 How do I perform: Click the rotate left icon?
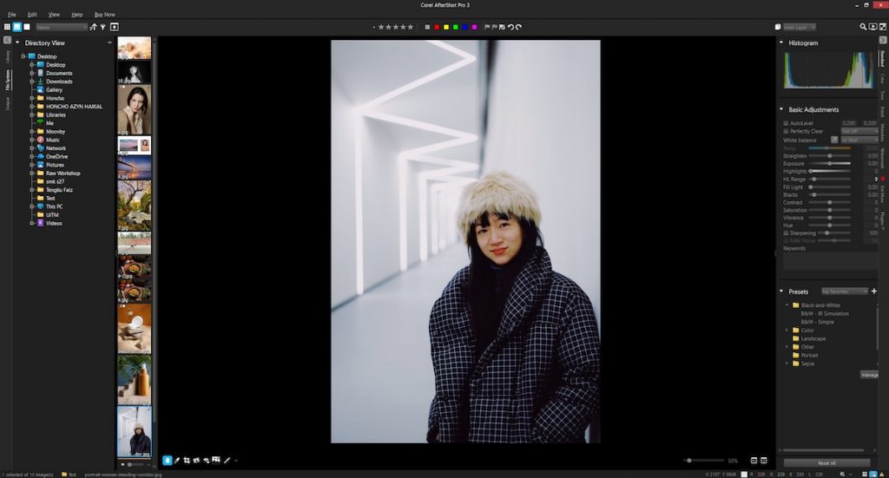tap(510, 27)
